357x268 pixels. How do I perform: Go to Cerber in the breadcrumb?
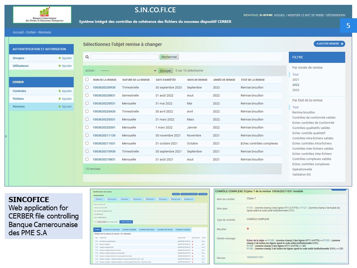coord(31,32)
